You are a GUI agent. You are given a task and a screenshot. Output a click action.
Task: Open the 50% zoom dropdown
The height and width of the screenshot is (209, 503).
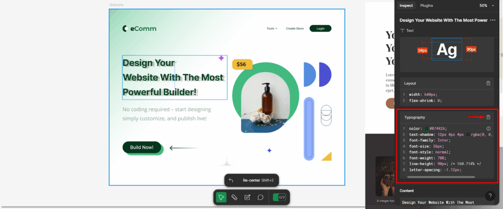point(487,5)
